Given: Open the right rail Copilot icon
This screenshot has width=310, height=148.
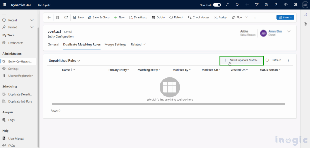Looking at the screenshot, I should point(305,24).
